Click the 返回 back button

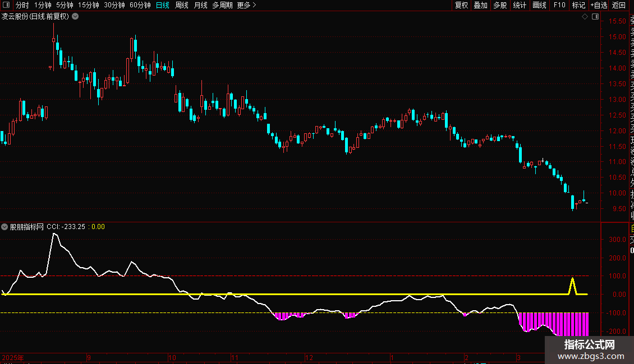(619, 5)
